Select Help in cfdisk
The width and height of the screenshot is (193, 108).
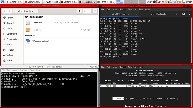coord(145,99)
